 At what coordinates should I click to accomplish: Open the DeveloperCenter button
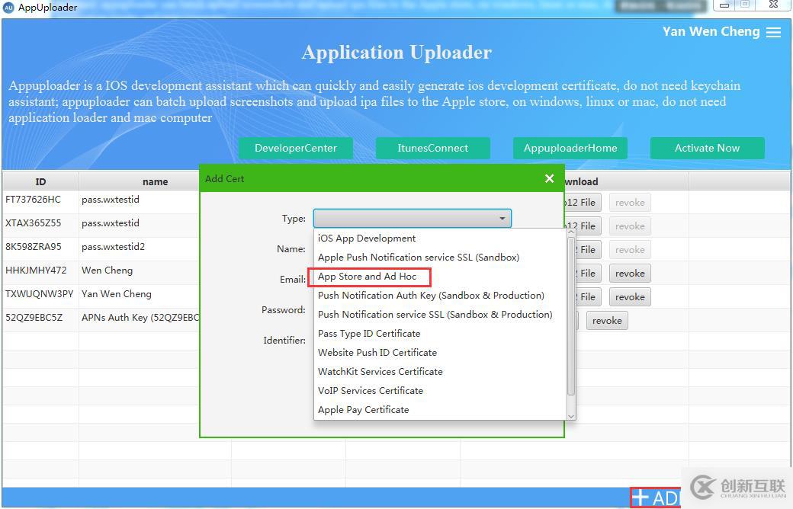pos(295,148)
